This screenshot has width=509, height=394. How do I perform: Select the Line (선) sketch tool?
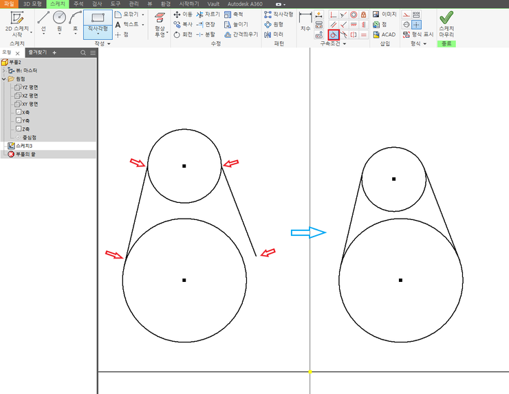43,21
